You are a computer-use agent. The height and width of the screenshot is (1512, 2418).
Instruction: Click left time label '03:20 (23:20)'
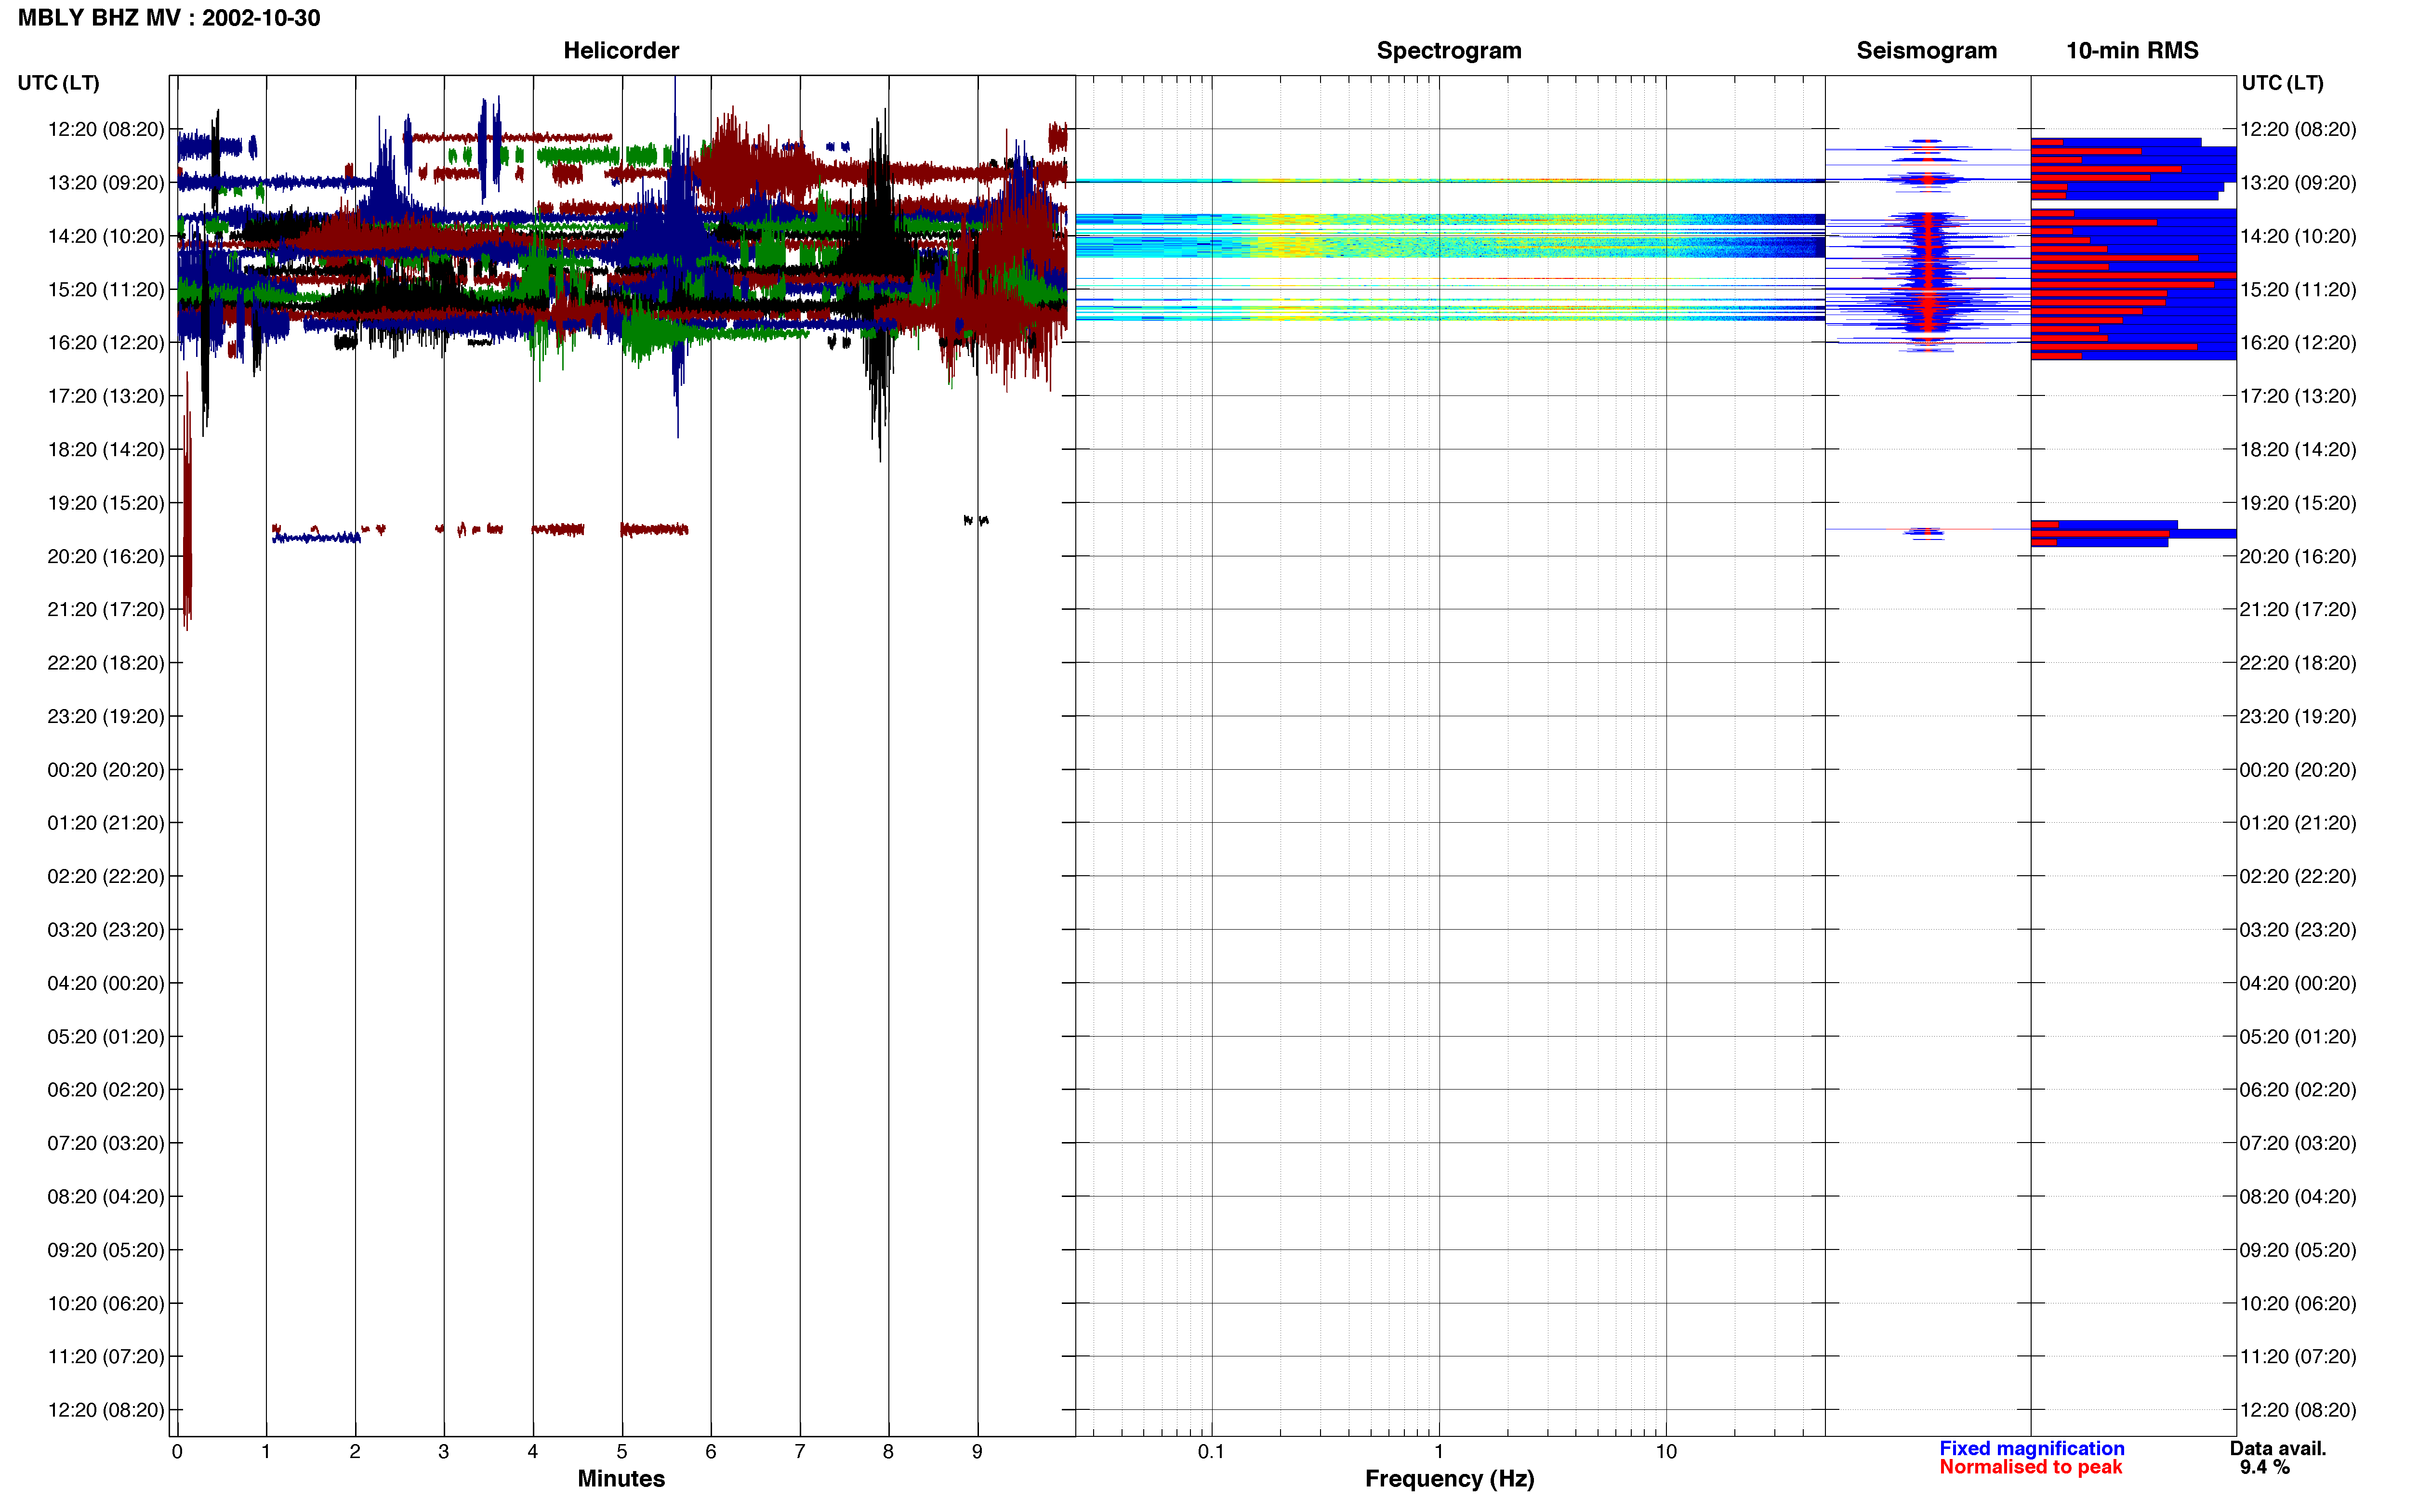click(x=106, y=930)
